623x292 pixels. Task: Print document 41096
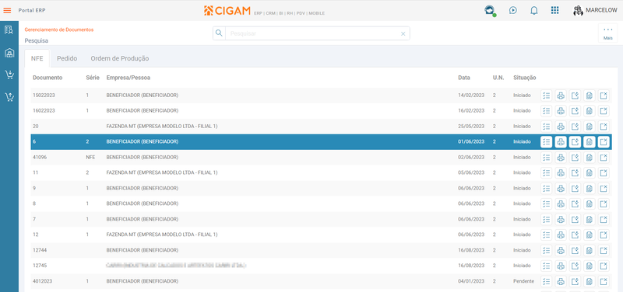pyautogui.click(x=561, y=158)
